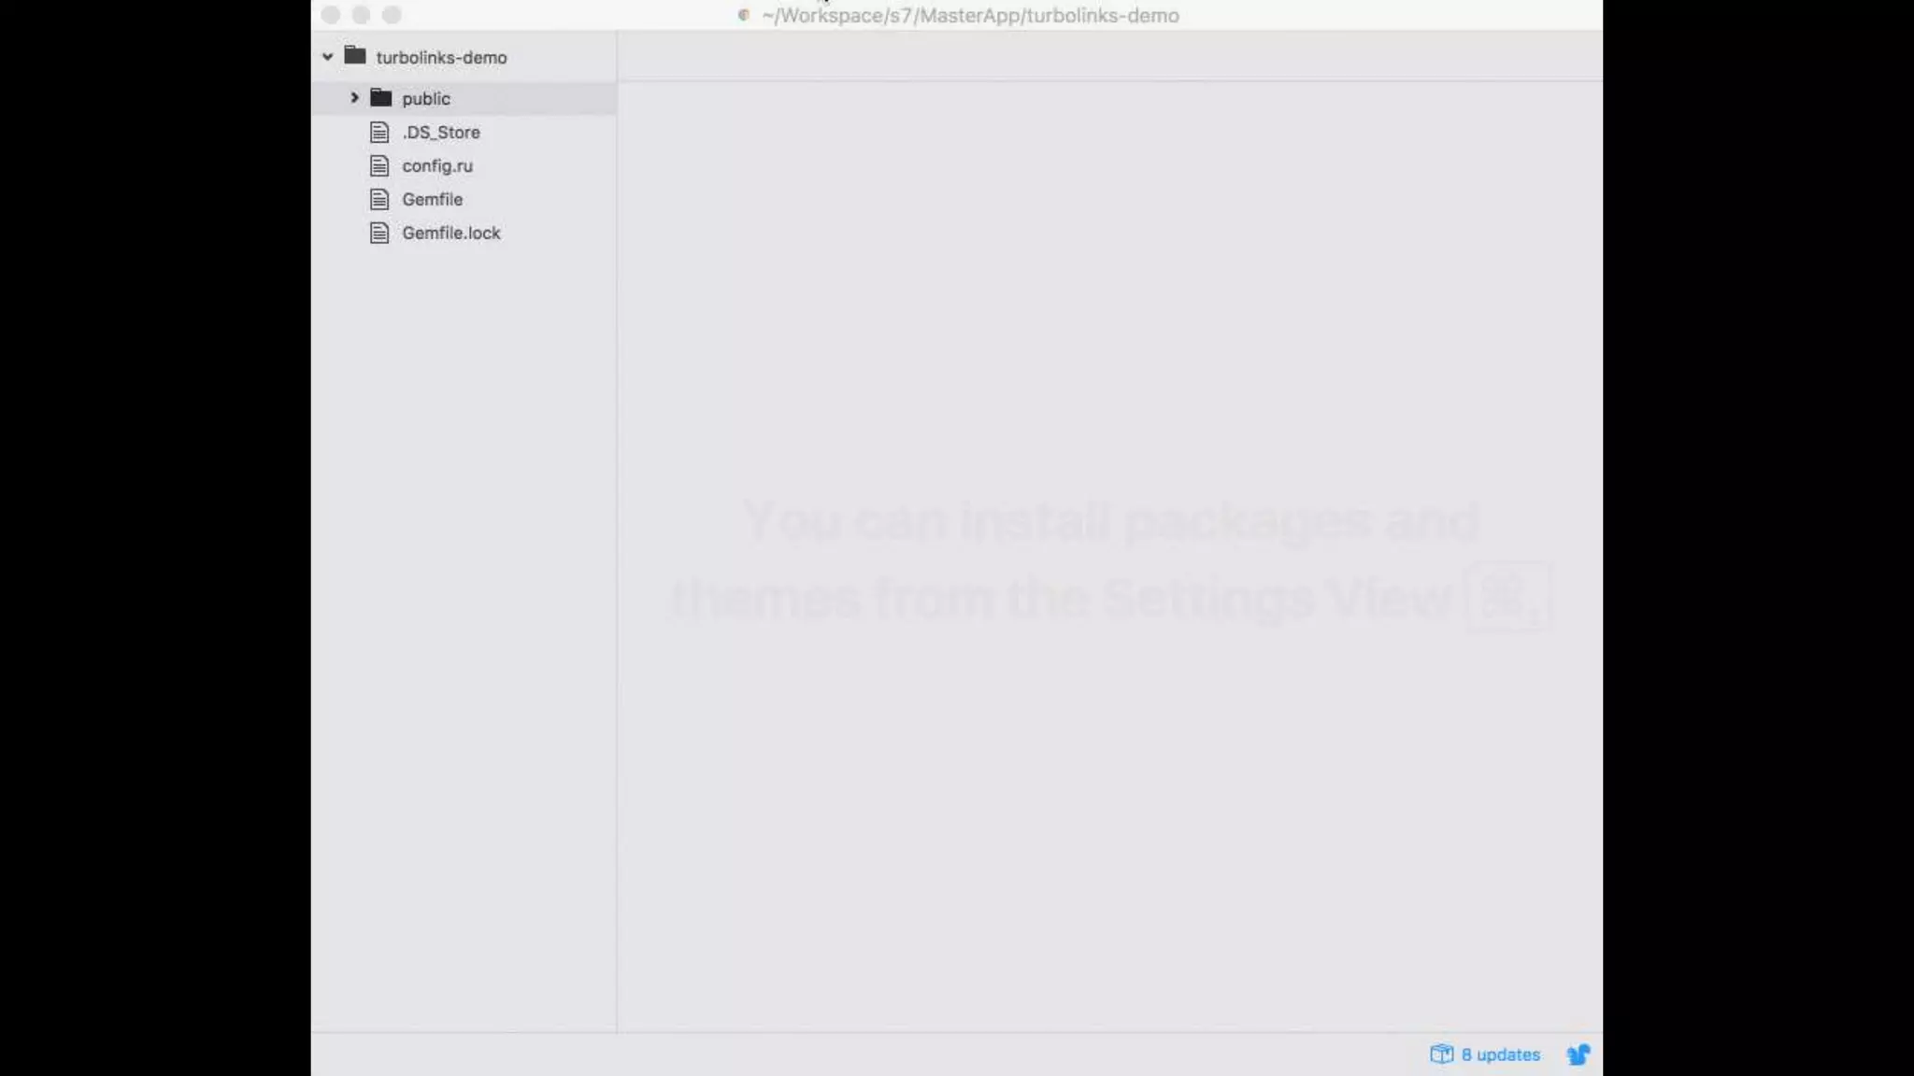Click the turbolinks-demo root folder icon
Viewport: 1914px width, 1076px height.
355,56
